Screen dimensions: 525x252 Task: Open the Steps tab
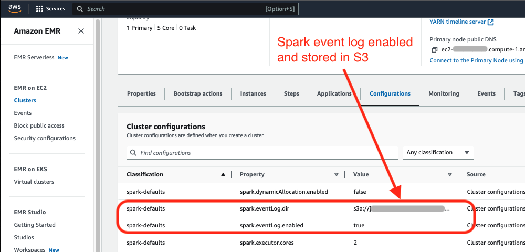[291, 93]
